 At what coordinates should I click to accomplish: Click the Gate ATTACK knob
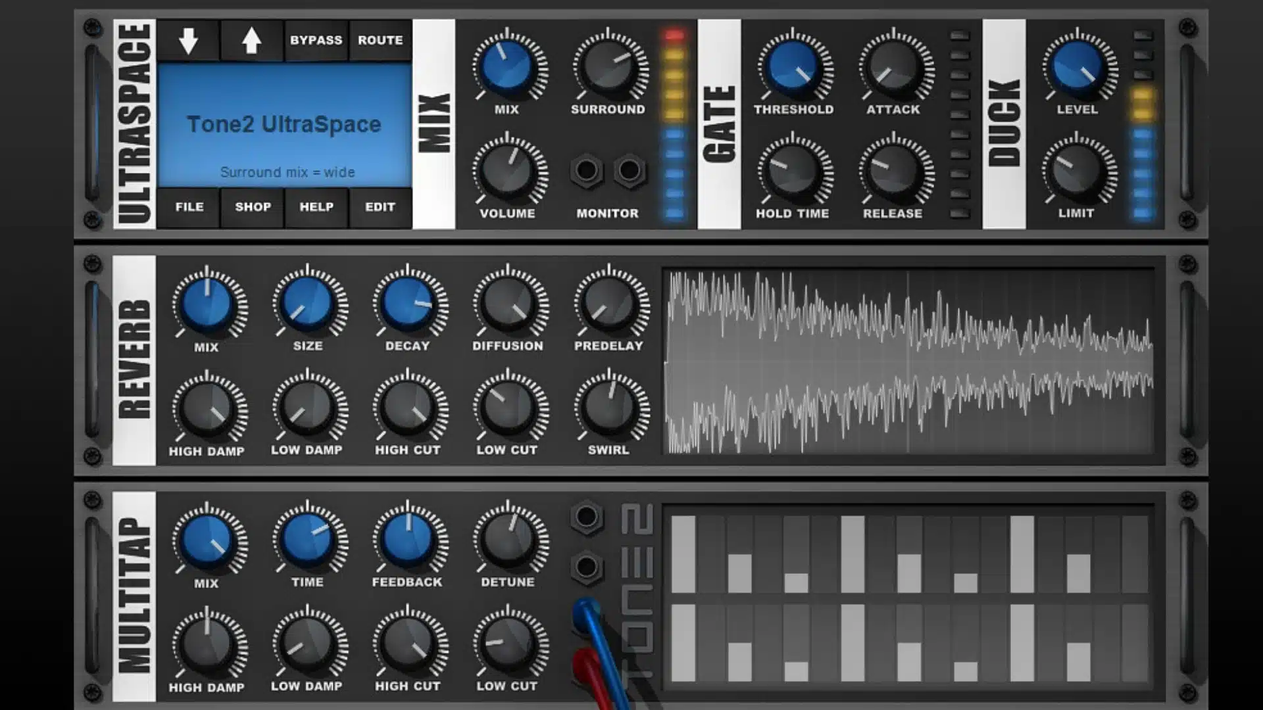894,66
